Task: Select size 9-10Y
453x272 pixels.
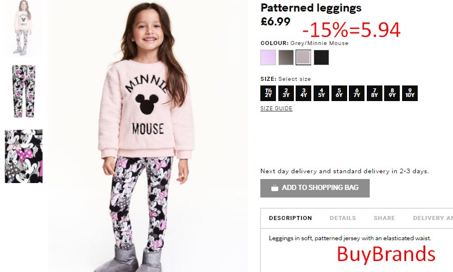Action: 410,93
